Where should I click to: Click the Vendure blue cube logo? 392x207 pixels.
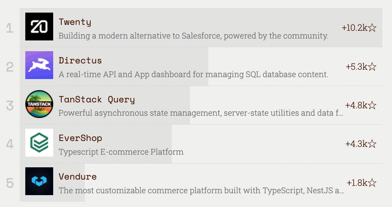pyautogui.click(x=39, y=181)
